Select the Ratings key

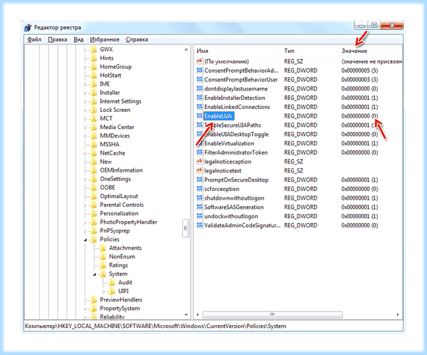click(118, 265)
